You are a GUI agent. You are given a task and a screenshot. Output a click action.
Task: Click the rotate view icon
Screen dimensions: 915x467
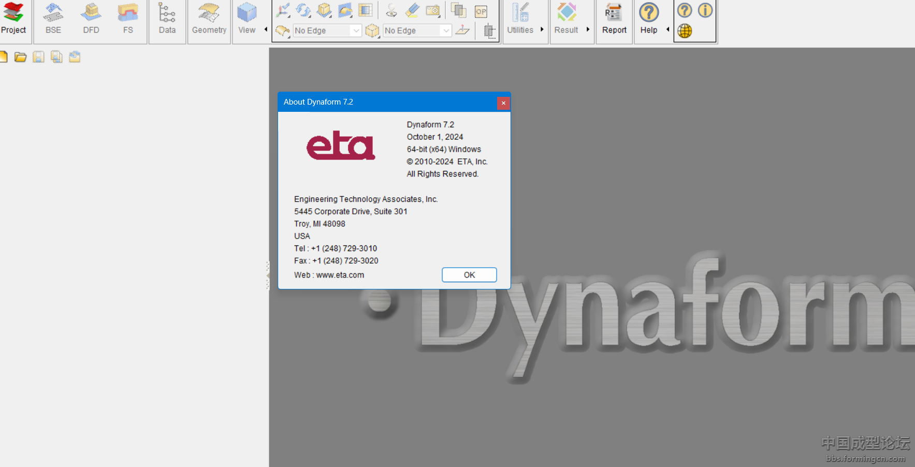point(303,10)
